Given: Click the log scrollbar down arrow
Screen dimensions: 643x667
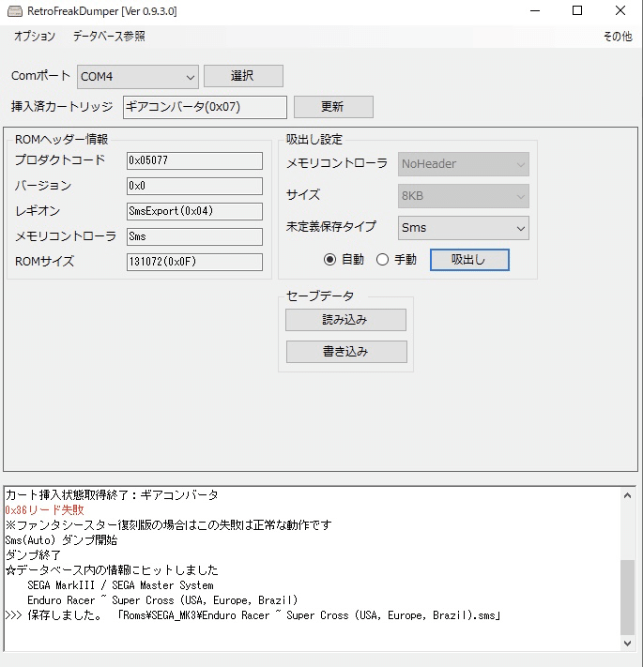Looking at the screenshot, I should pyautogui.click(x=627, y=644).
